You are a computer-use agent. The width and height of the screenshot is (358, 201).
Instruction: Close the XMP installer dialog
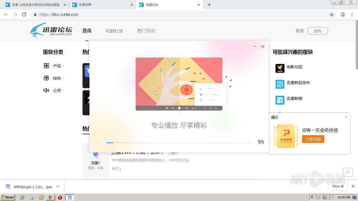point(263,47)
